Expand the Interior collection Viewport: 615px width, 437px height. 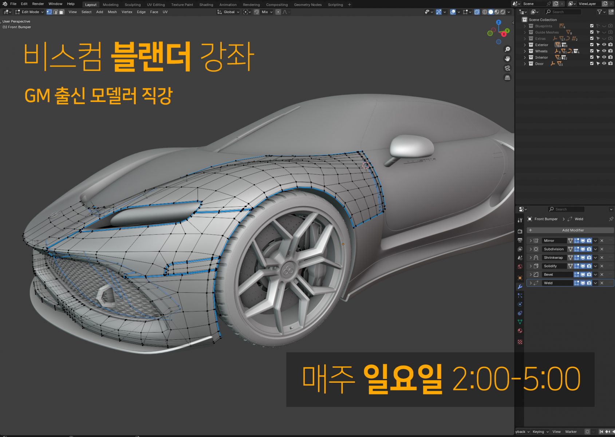pos(525,58)
